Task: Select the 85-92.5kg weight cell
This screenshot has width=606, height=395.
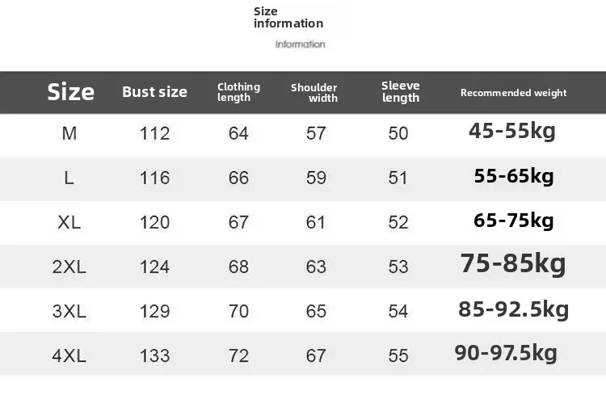Action: (513, 309)
